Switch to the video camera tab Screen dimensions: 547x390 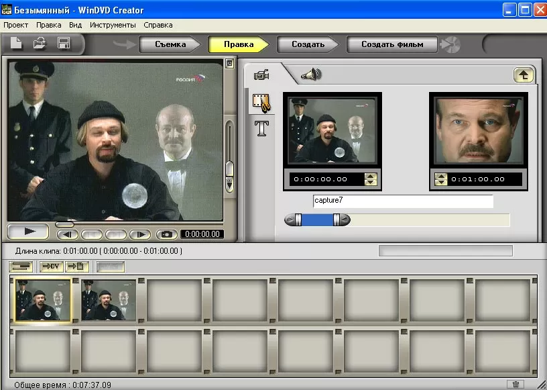pos(261,75)
